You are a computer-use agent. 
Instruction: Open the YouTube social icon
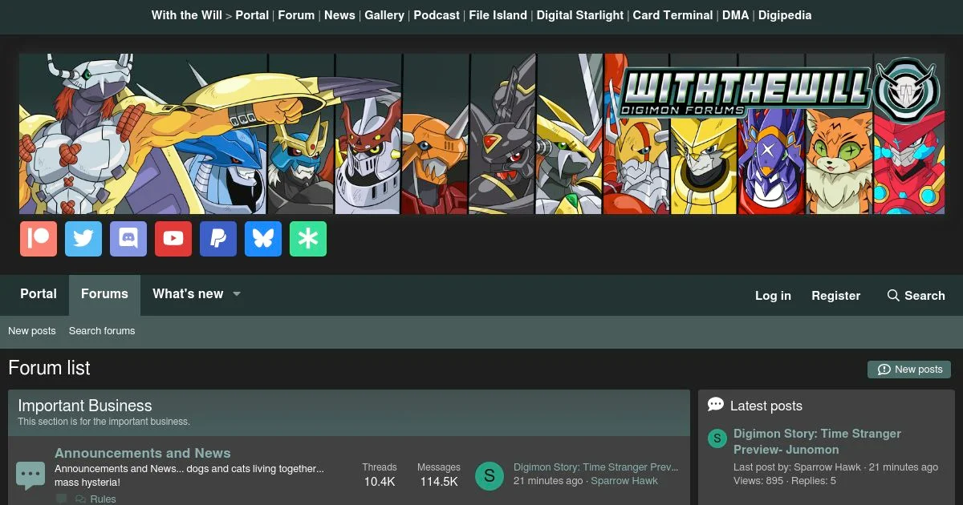(173, 239)
